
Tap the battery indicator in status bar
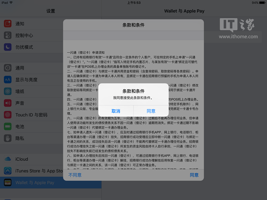[263, 3]
